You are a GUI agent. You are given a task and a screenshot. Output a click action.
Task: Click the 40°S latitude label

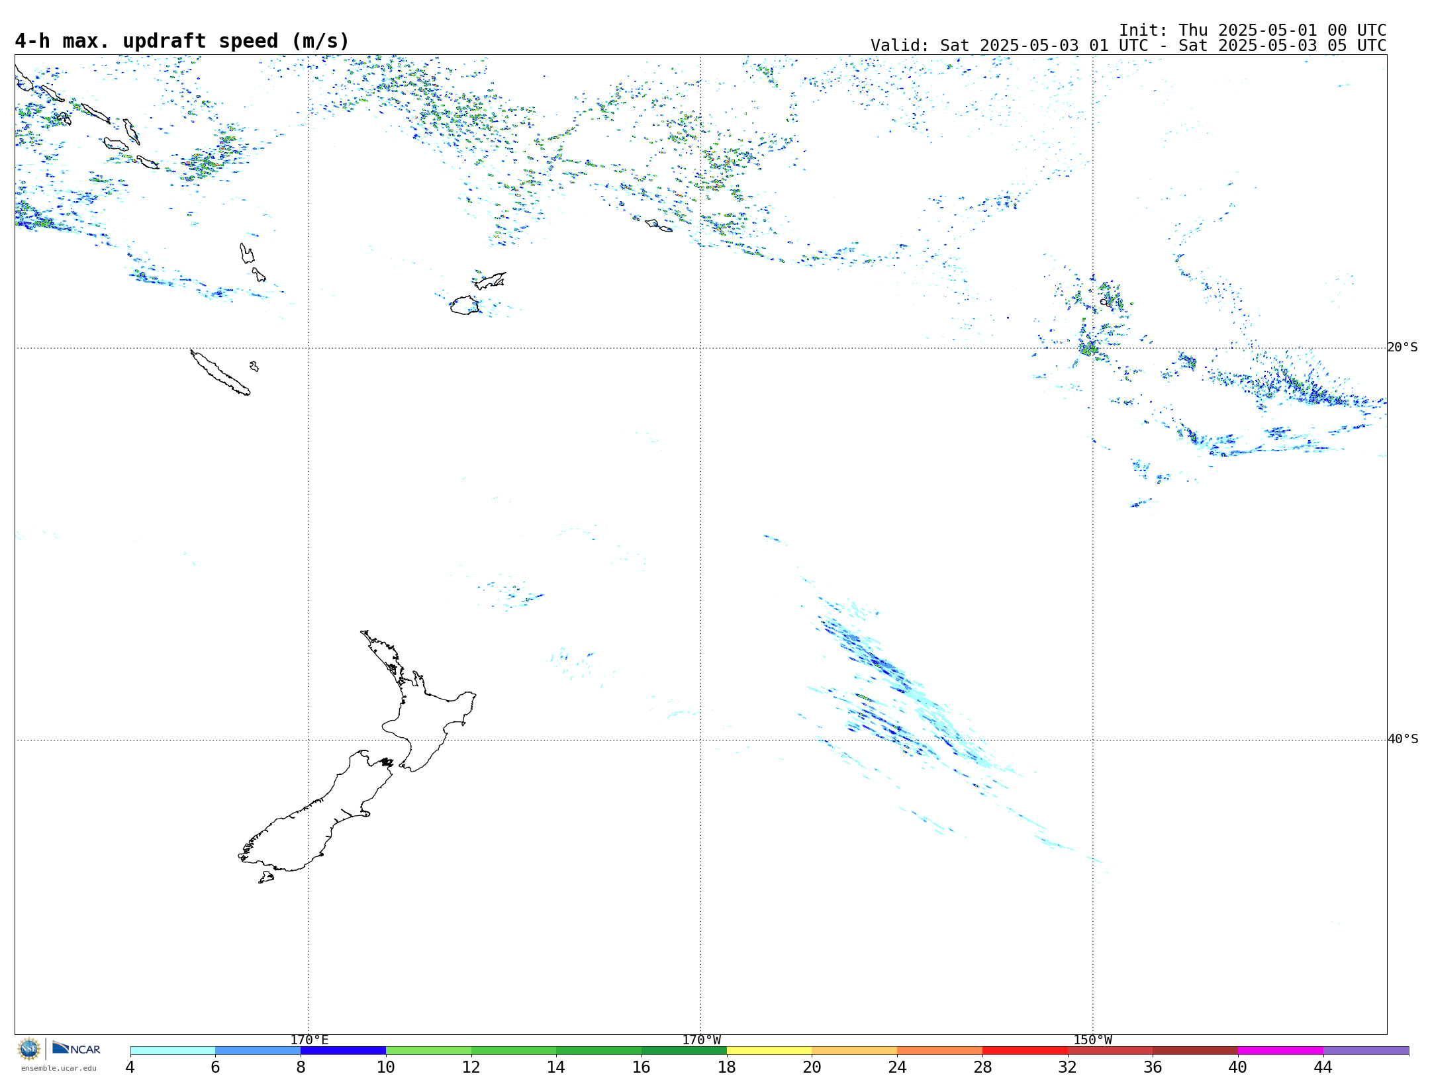tap(1403, 739)
